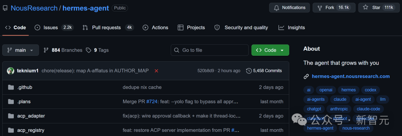The height and width of the screenshot is (136, 402).
Task: Select the claude topic tag
Action: coord(340,99)
